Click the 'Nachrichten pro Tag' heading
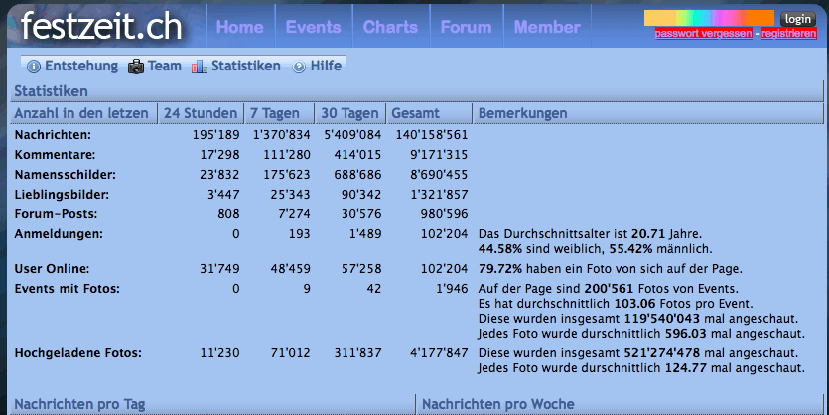This screenshot has width=829, height=415. tap(79, 404)
